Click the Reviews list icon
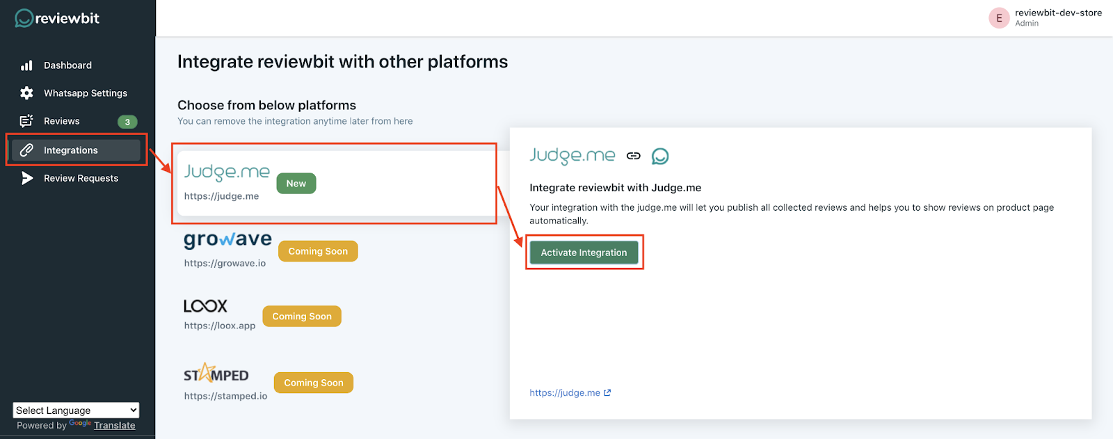1113x439 pixels. (26, 121)
